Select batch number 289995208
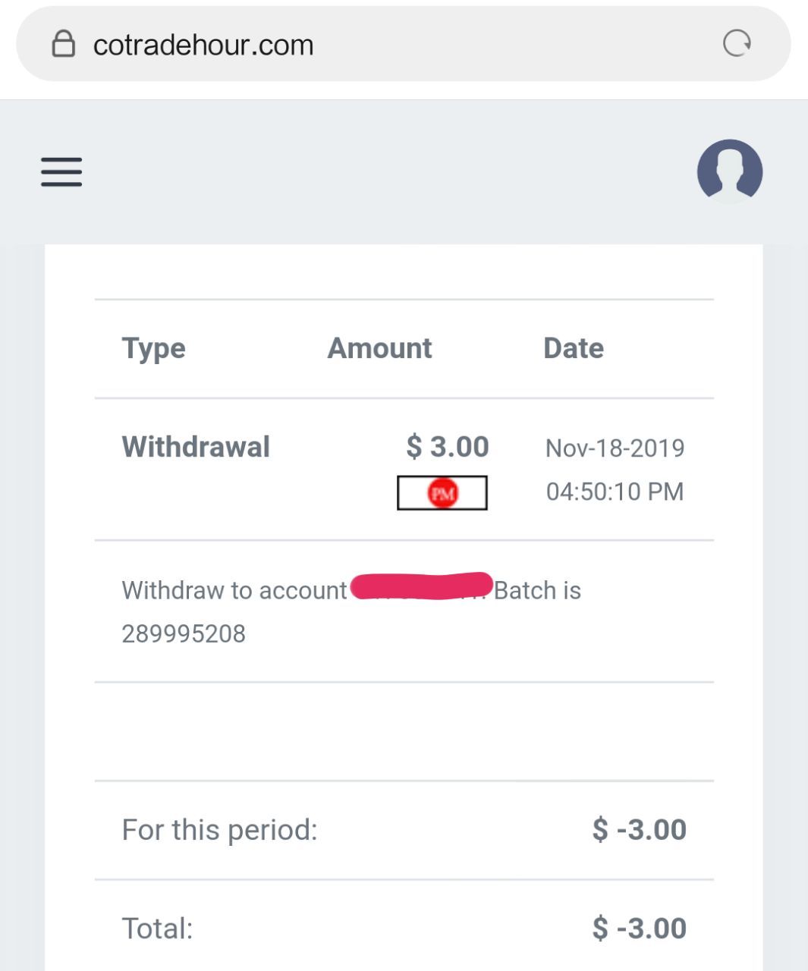The height and width of the screenshot is (971, 808). (184, 633)
